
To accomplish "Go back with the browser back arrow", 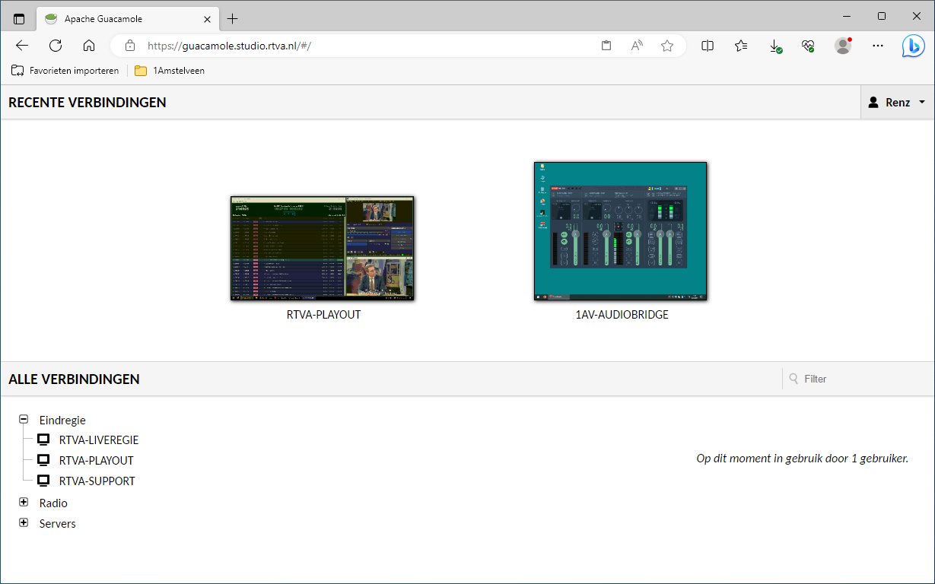I will coord(22,46).
